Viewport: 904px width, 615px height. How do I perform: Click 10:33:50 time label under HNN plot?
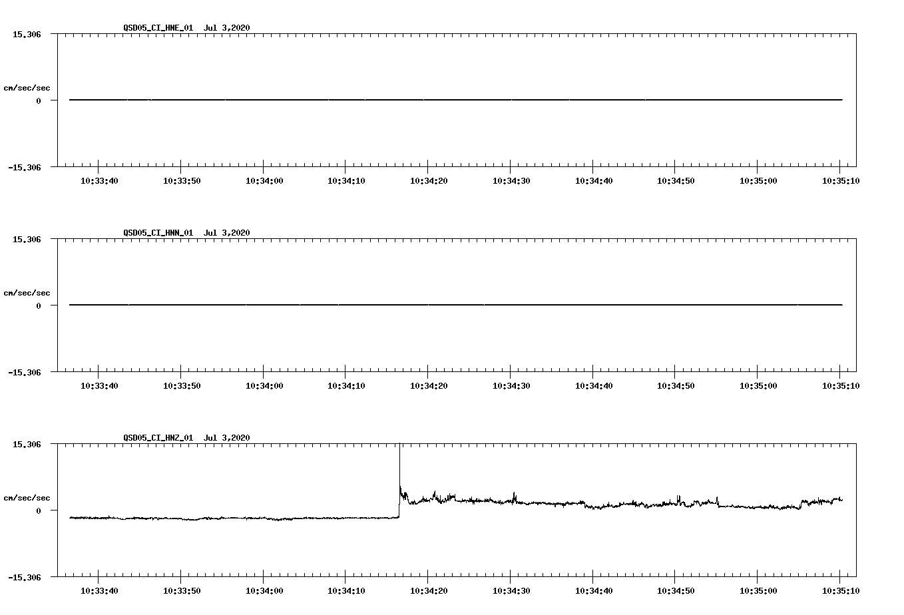coord(181,386)
